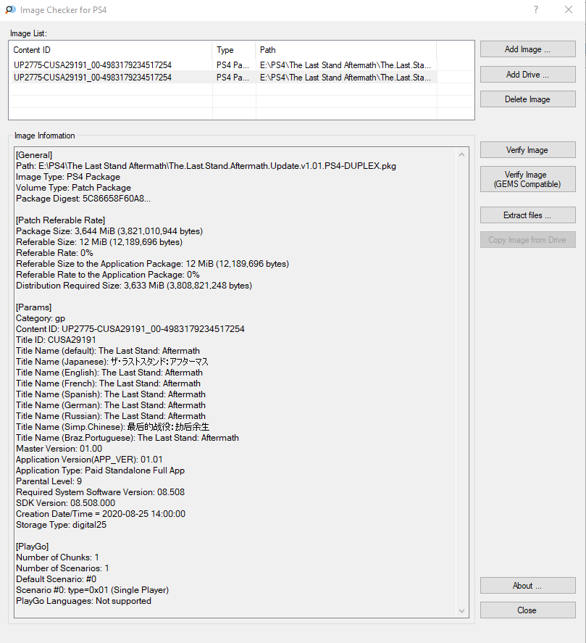Select the second UP2775-CUSA29191 image row
The width and height of the screenshot is (586, 643).
223,78
